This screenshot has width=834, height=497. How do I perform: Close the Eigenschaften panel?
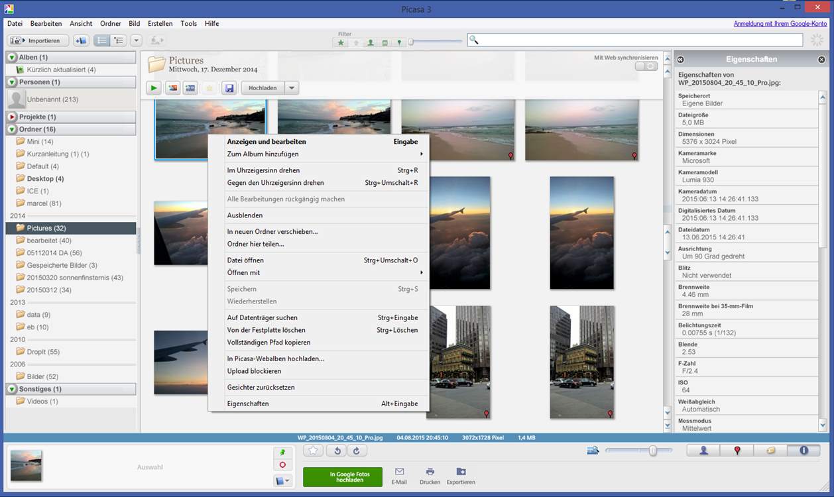pos(822,59)
